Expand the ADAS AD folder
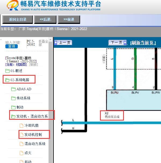 coord(24,89)
